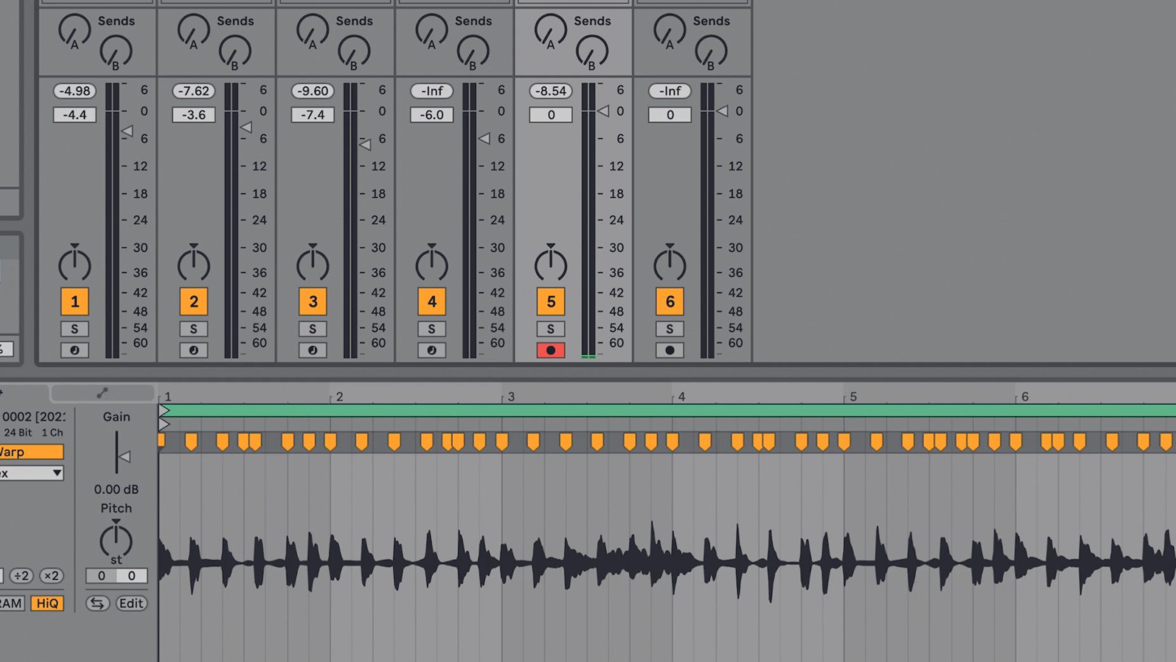The image size is (1176, 662).
Task: Toggle the Warp button
Action: click(31, 452)
